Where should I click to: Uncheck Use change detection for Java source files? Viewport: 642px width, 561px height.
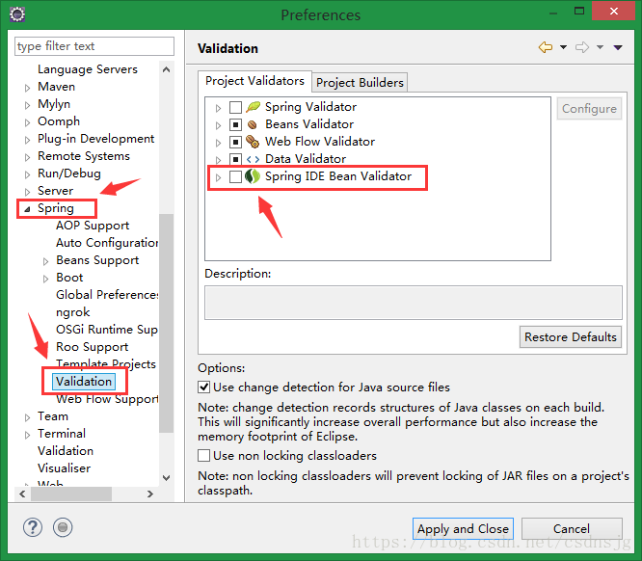pos(204,387)
